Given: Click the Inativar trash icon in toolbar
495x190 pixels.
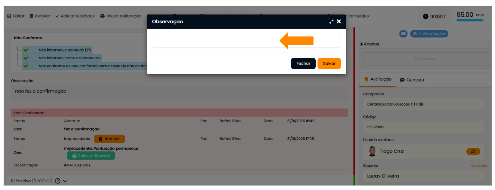Looking at the screenshot, I should coord(32,16).
